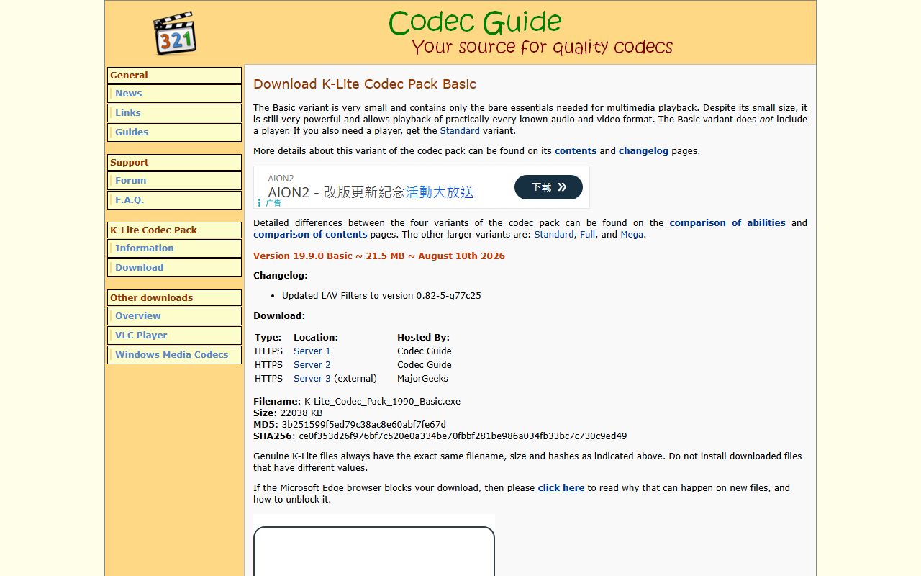Click filename K-Lite_Codec_Pack_1990_Basic.exe text
This screenshot has width=921, height=576.
click(x=382, y=402)
